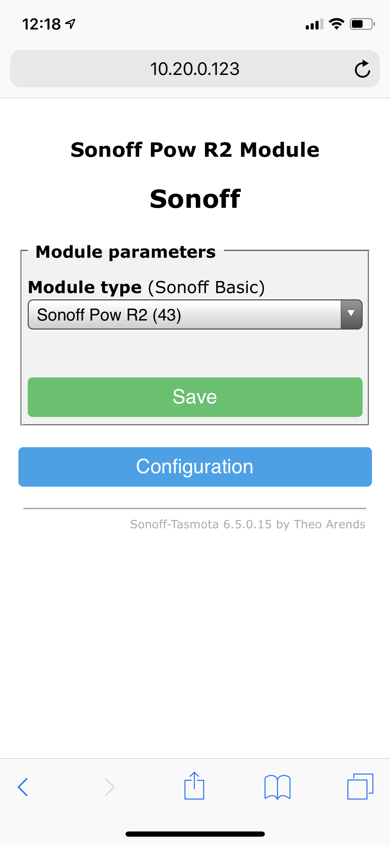This screenshot has height=845, width=390.
Task: Tap the Sonoff-Tasmota 6.5.0.15 footer text
Action: (248, 524)
